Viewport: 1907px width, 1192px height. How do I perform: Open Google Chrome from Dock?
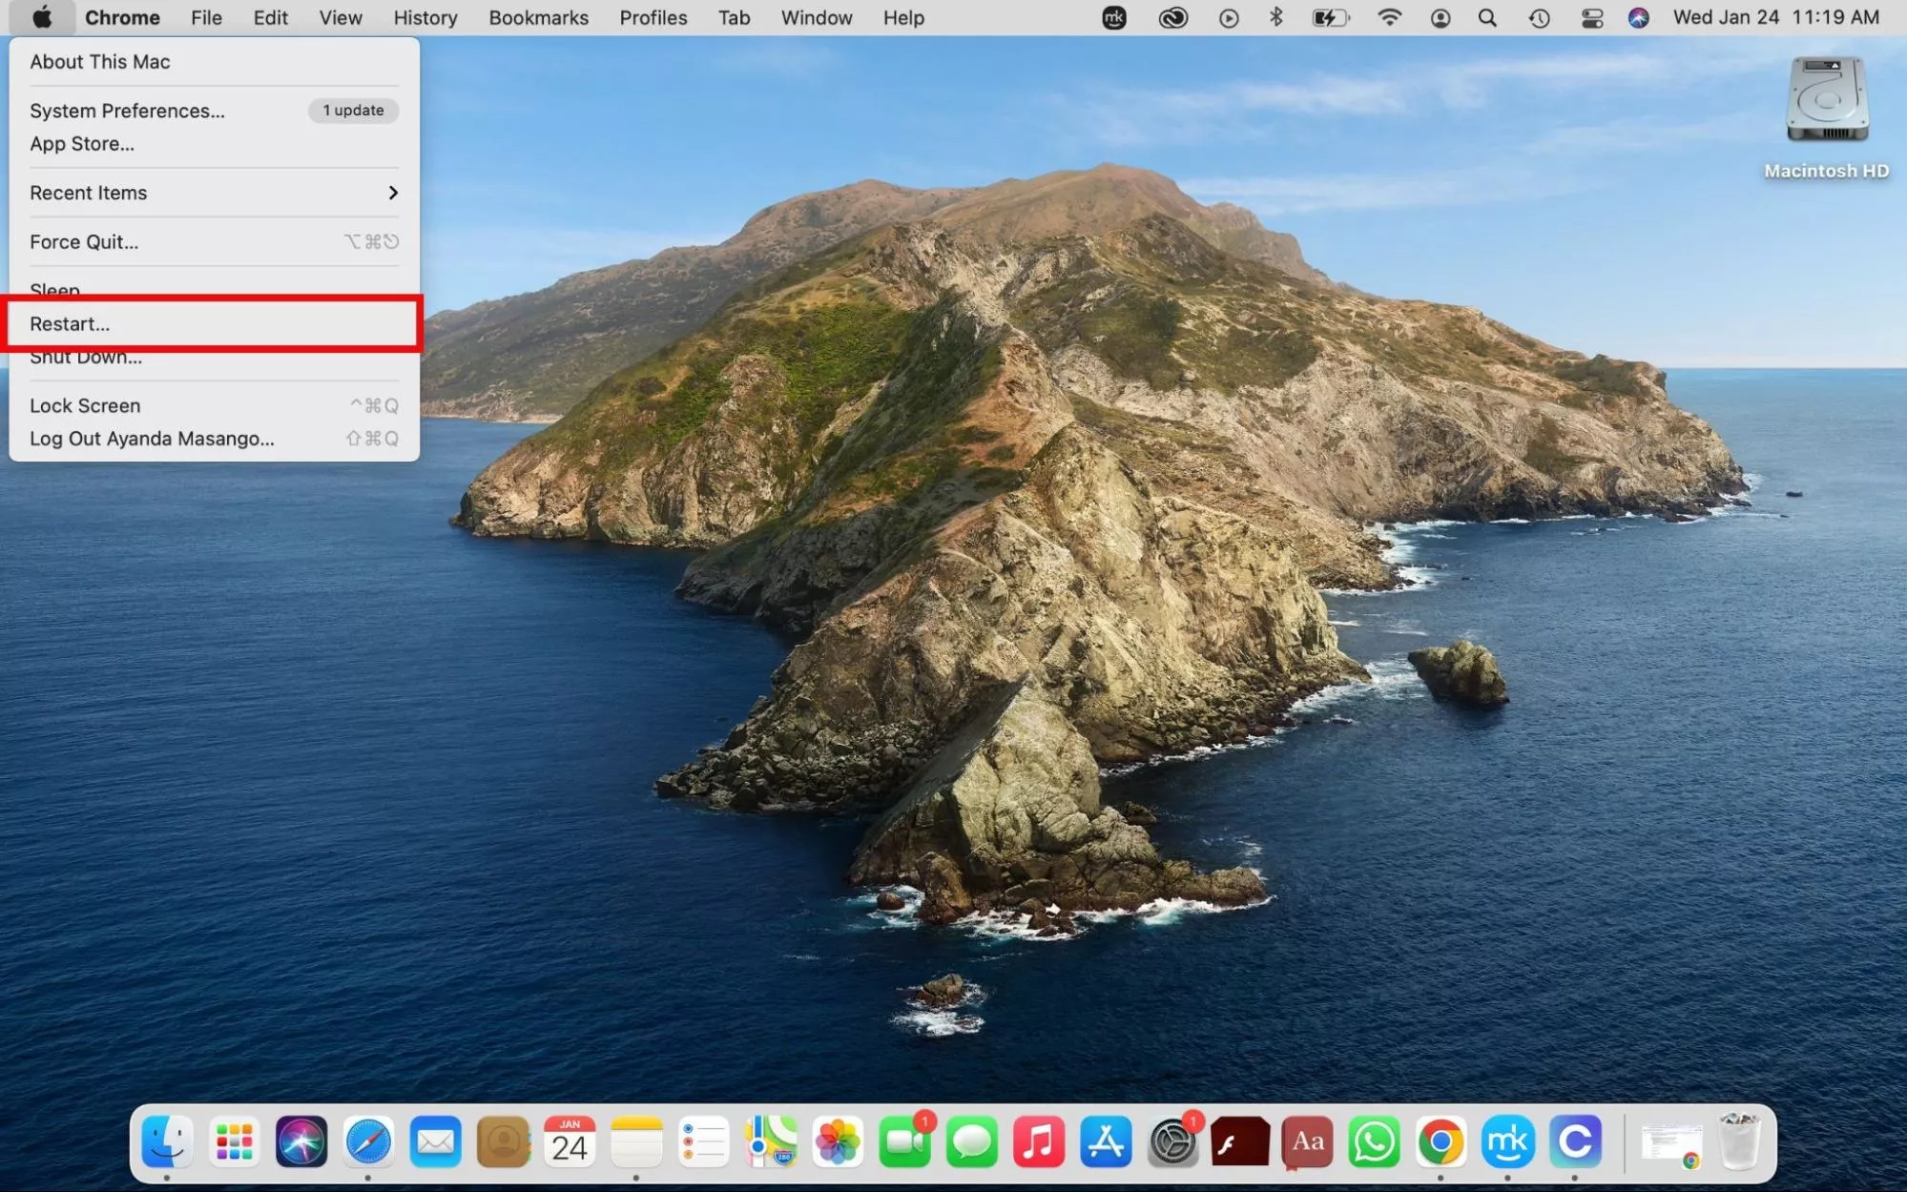tap(1441, 1140)
